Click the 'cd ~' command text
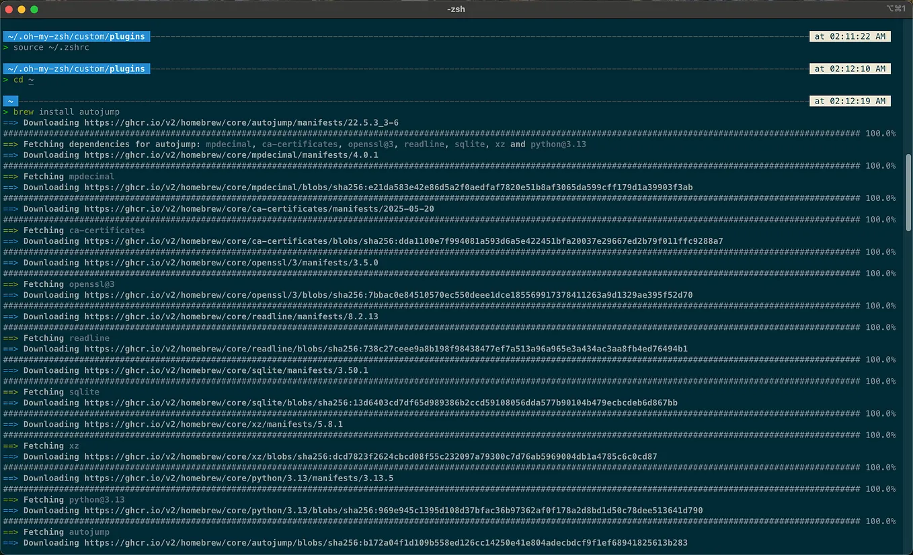Image resolution: width=913 pixels, height=555 pixels. coord(22,79)
